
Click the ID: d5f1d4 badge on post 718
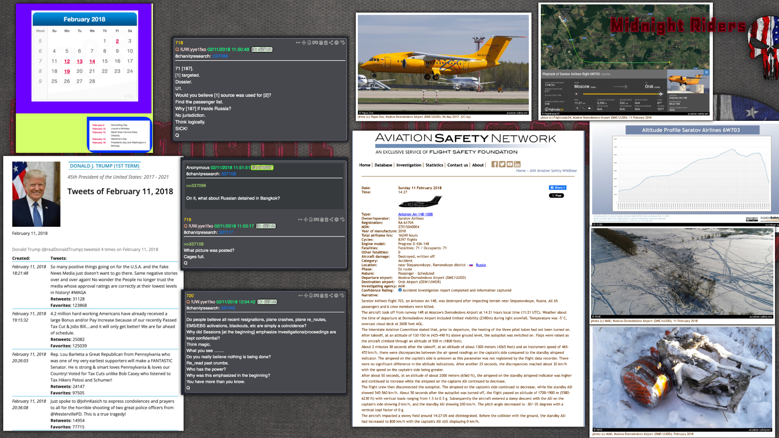click(x=262, y=49)
